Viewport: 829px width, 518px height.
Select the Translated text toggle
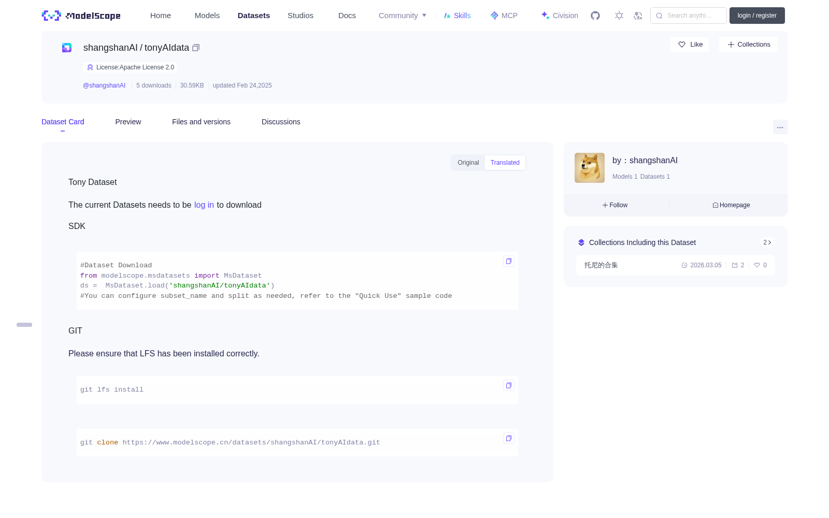click(505, 163)
